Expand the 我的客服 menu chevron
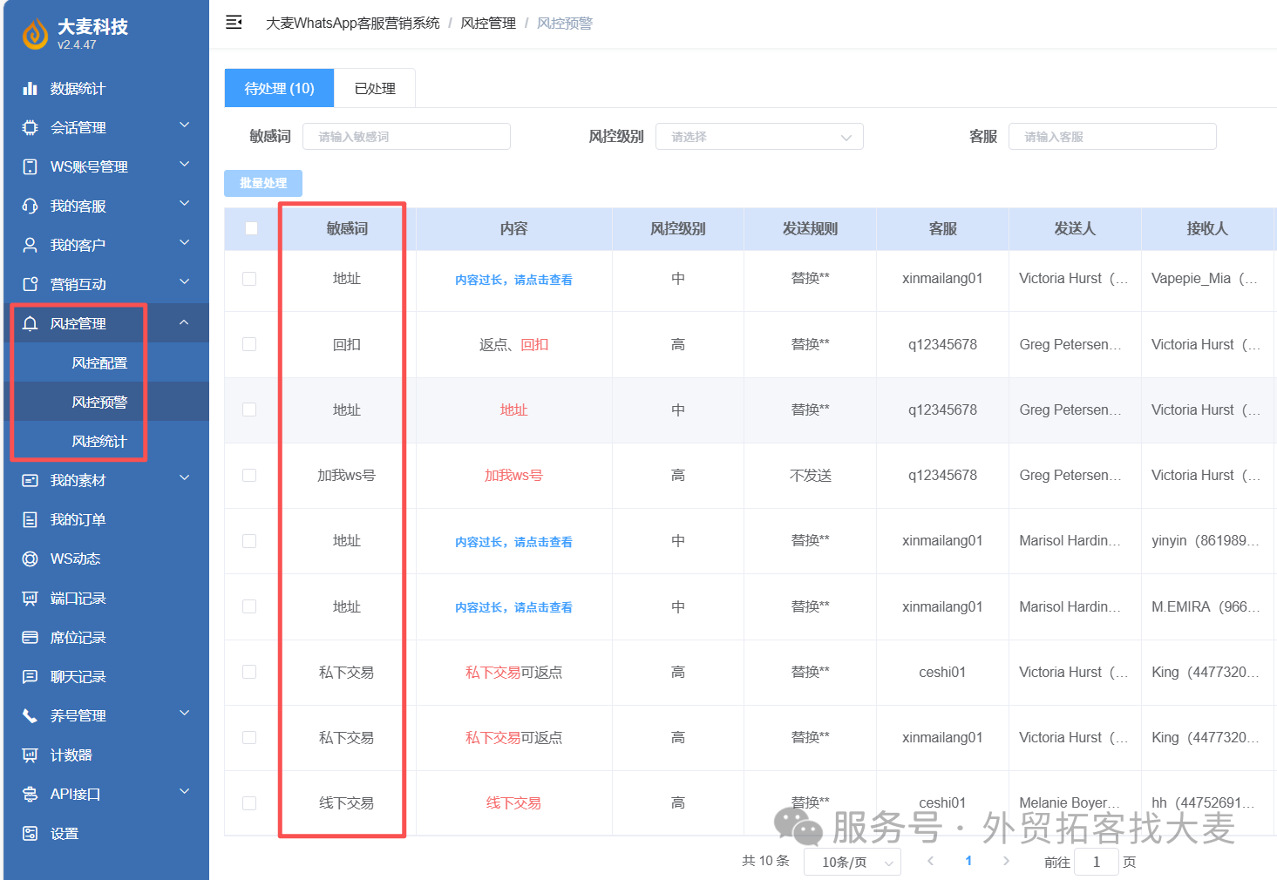 click(x=184, y=204)
